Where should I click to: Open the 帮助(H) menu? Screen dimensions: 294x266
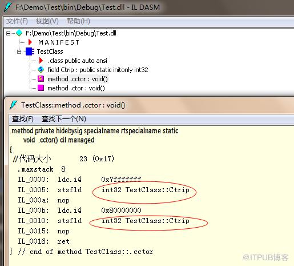78,21
